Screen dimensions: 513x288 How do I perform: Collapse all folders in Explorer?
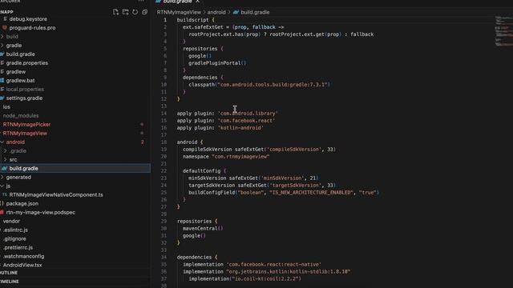click(x=144, y=12)
